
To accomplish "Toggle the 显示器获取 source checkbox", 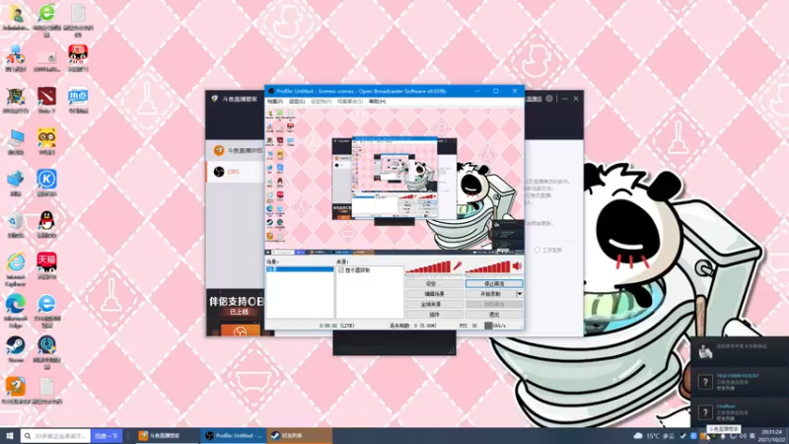I will pyautogui.click(x=341, y=270).
